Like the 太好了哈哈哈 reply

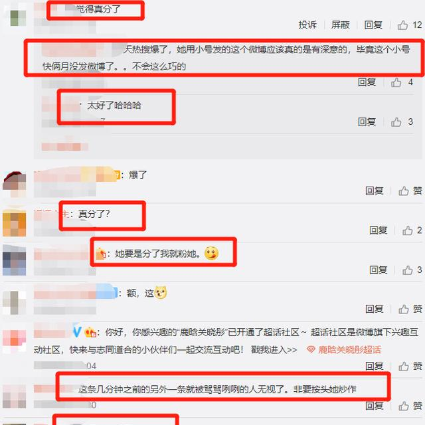click(x=402, y=122)
